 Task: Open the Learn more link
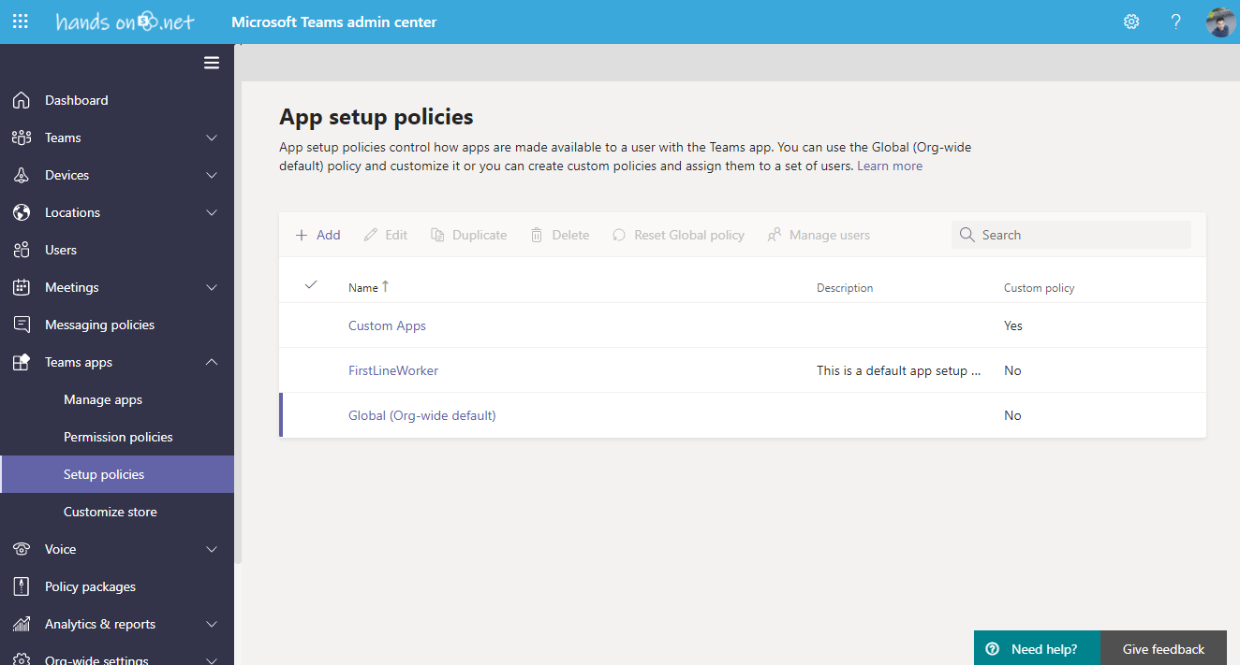coord(889,166)
